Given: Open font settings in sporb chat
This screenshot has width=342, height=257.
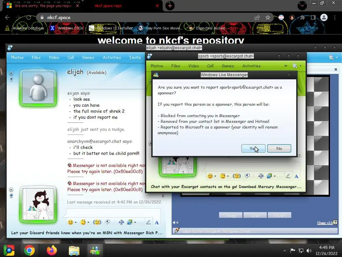Looking at the screenshot, I should [261, 176].
